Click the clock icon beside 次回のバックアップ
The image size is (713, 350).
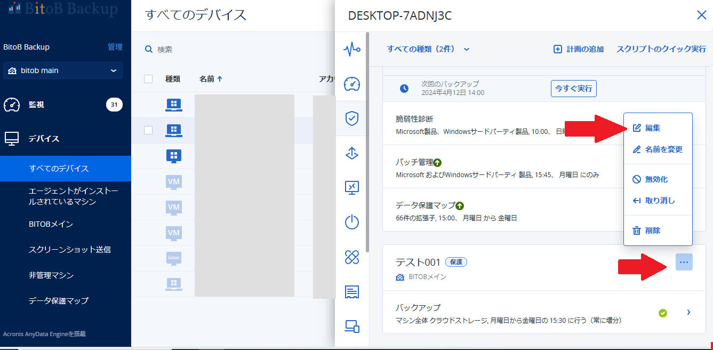point(404,88)
